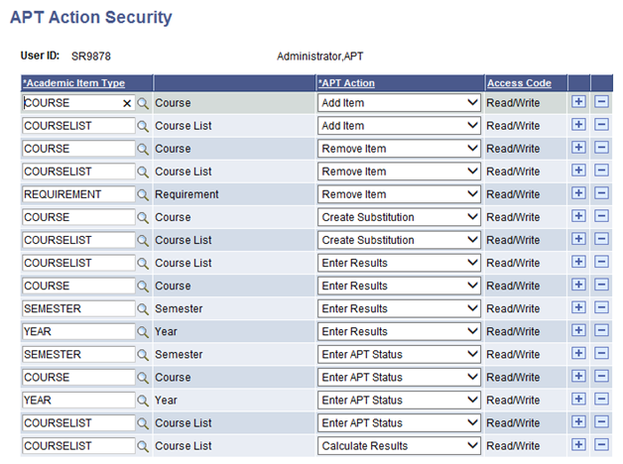Click into the REQUIREMENT item type field
Screen dimensions: 623x464
click(77, 194)
